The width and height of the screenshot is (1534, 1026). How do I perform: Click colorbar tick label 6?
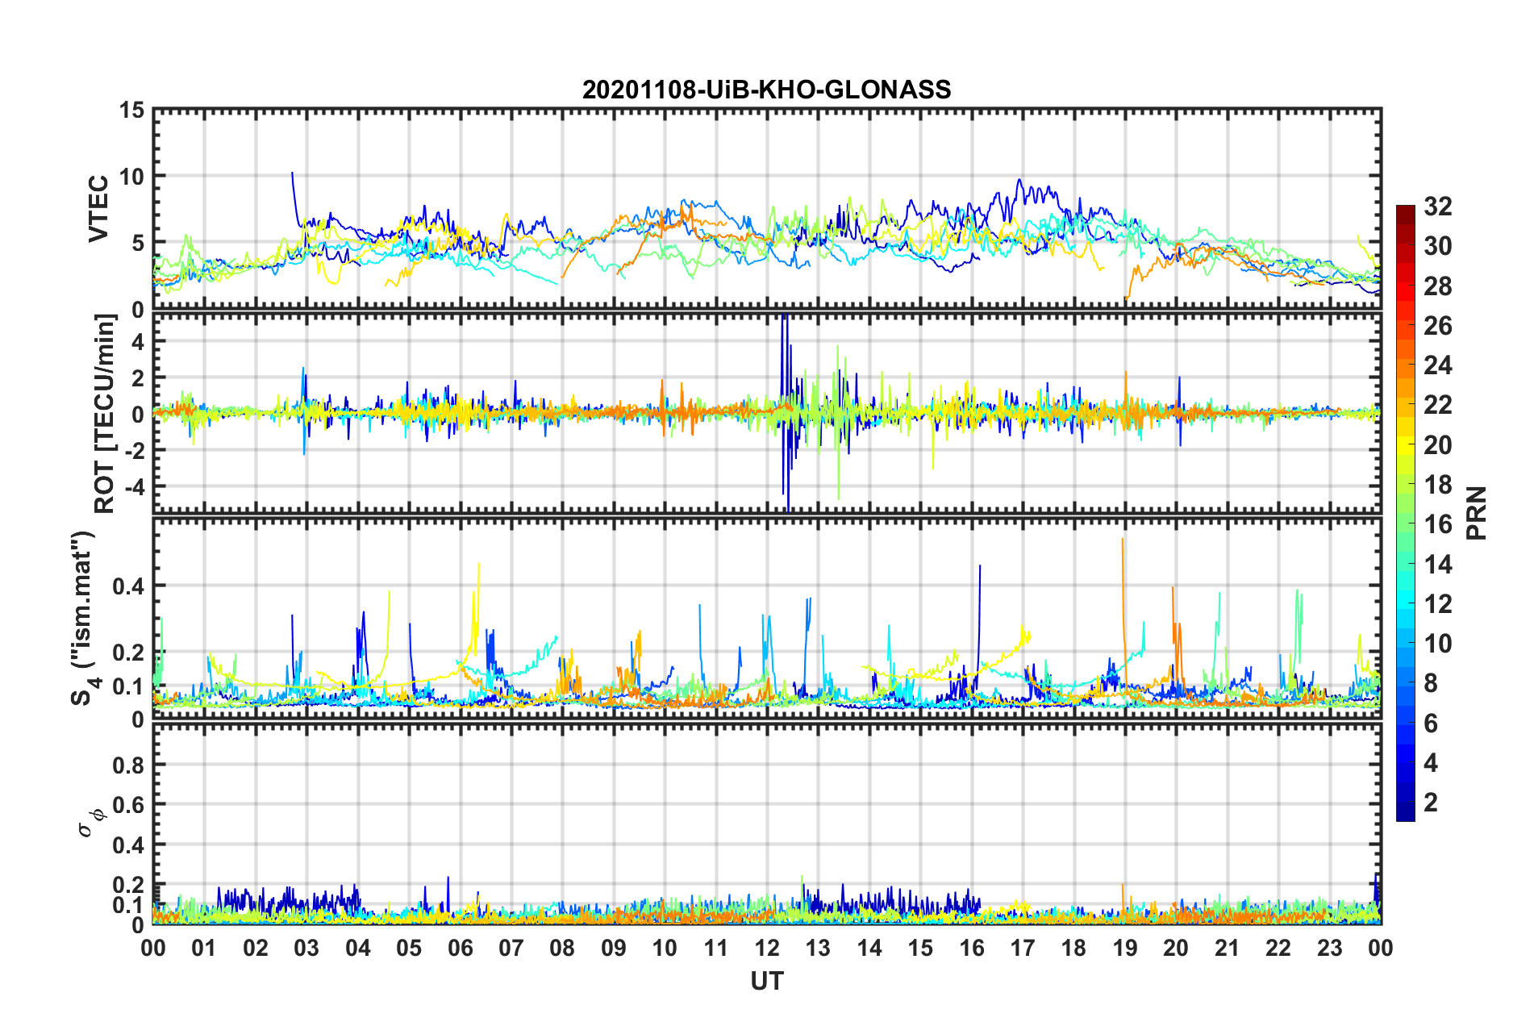click(1430, 724)
